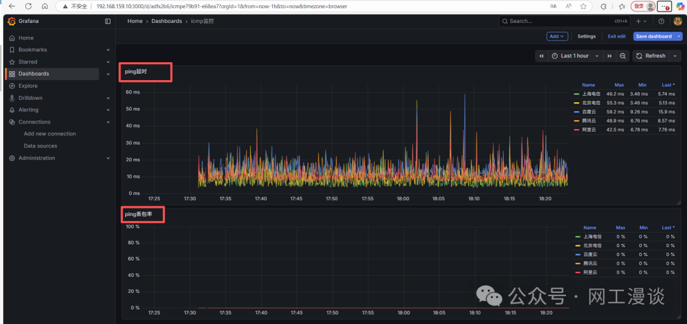
Task: Toggle 阿里云 series in ping丢包率 legend
Action: click(x=590, y=273)
